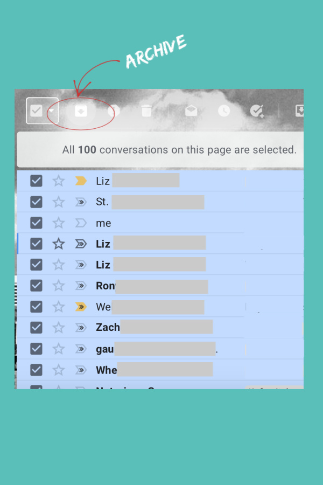Toggle the star on the bold Liz email

click(x=58, y=244)
